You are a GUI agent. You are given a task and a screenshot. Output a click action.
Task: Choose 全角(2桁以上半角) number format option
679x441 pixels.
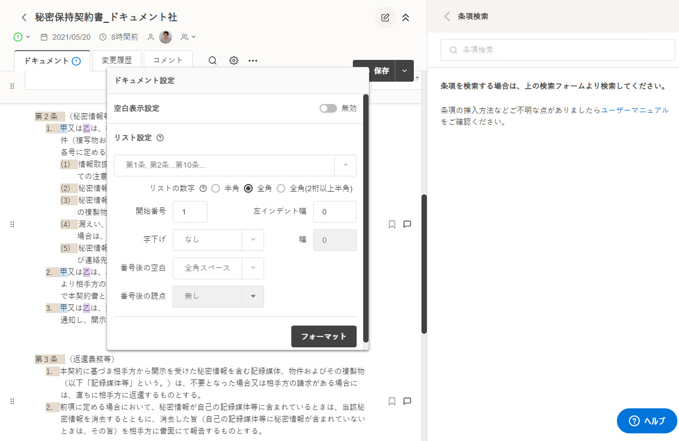(281, 188)
